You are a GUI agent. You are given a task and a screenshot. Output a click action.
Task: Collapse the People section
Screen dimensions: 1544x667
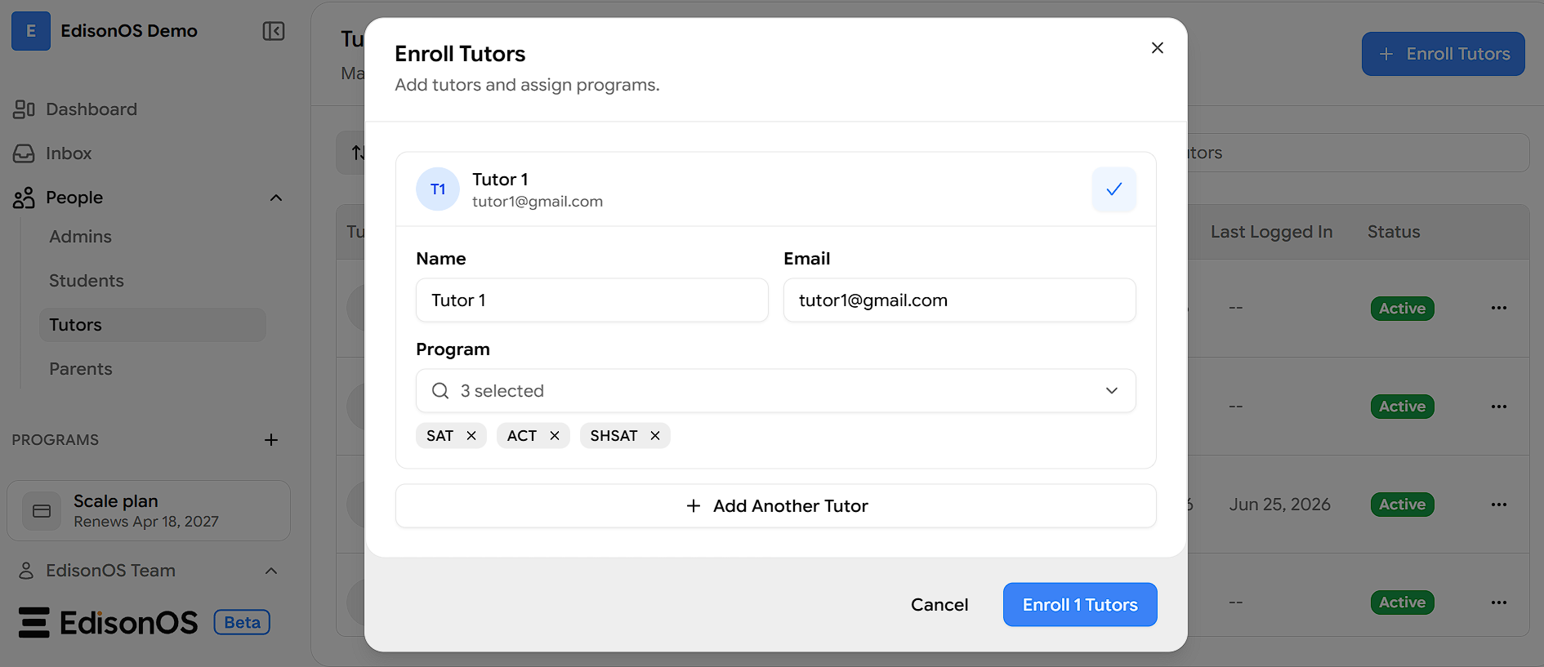[276, 198]
